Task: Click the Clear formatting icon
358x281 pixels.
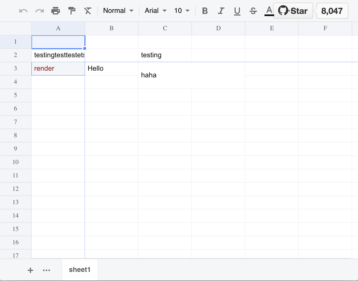Action: (x=88, y=11)
